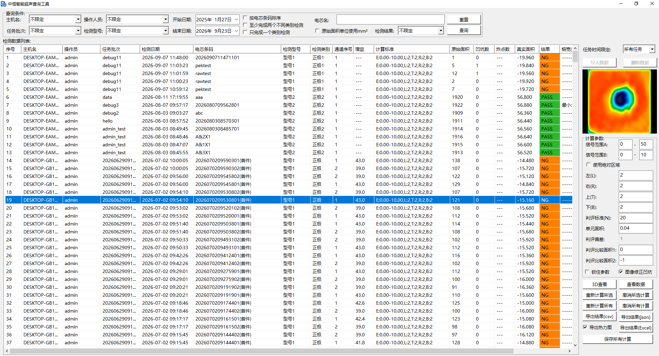Open the 开始日期 date picker
Image resolution: width=659 pixels, height=356 pixels.
point(236,20)
